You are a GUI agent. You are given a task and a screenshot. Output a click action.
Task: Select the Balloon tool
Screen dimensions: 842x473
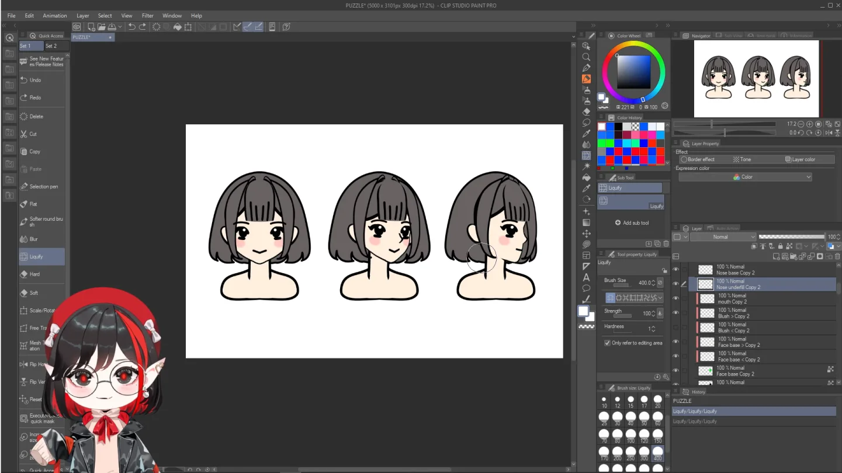(586, 288)
